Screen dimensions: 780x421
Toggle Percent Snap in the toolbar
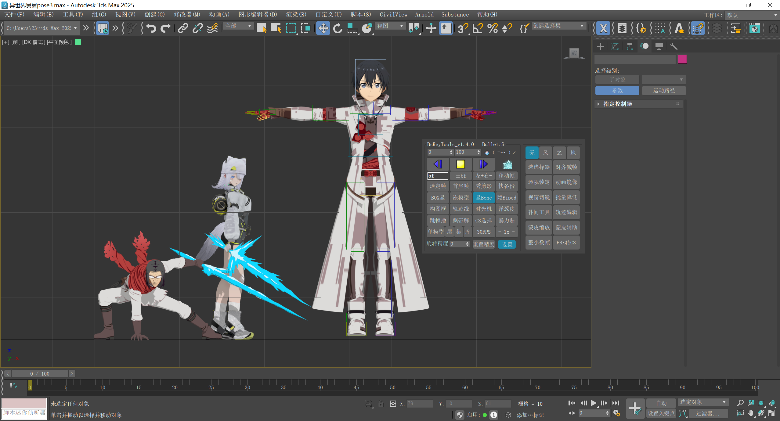tap(493, 28)
